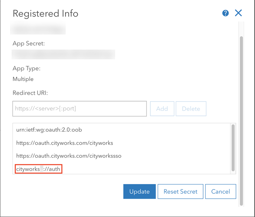Viewport: 255px width, 217px height.
Task: Close the Registered Info dialog
Action: (238, 13)
